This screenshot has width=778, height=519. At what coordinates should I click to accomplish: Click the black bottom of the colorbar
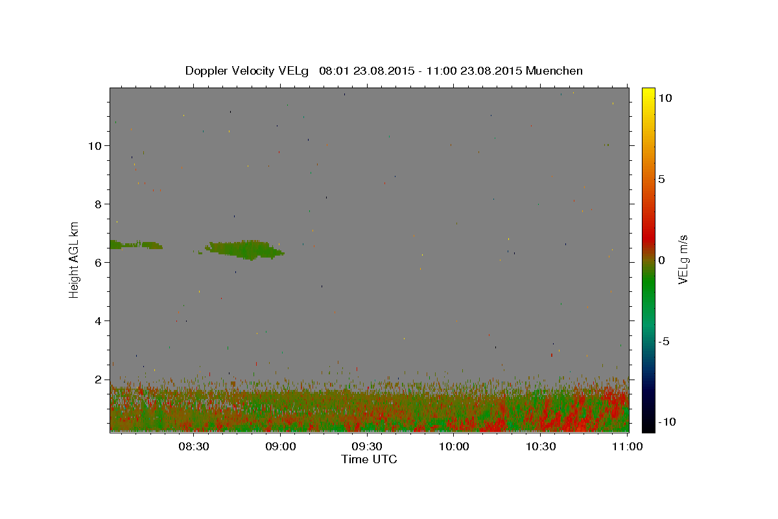(x=648, y=426)
